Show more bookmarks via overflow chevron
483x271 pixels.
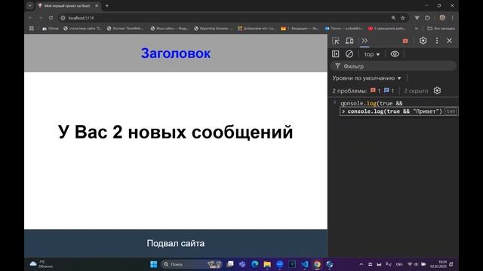(x=417, y=29)
